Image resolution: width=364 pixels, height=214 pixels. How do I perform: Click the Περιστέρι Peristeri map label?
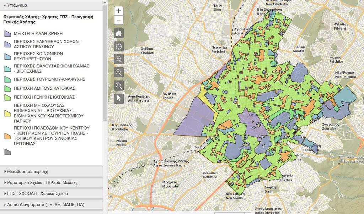[x=219, y=49]
